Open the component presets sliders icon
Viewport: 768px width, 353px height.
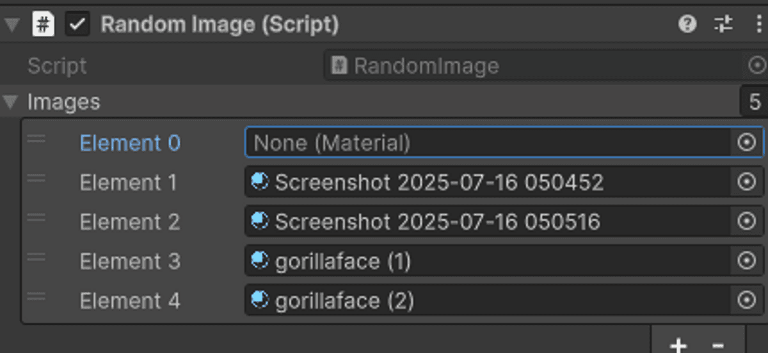tap(723, 25)
